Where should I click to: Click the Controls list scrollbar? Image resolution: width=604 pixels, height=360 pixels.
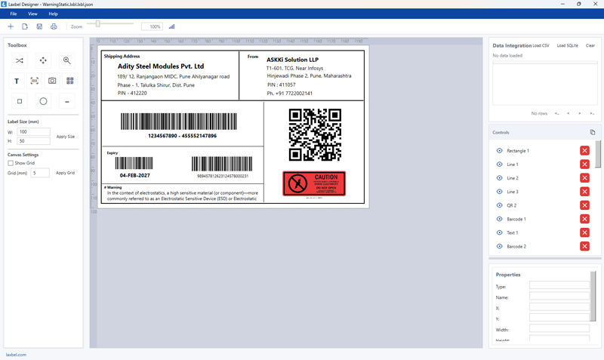click(598, 154)
